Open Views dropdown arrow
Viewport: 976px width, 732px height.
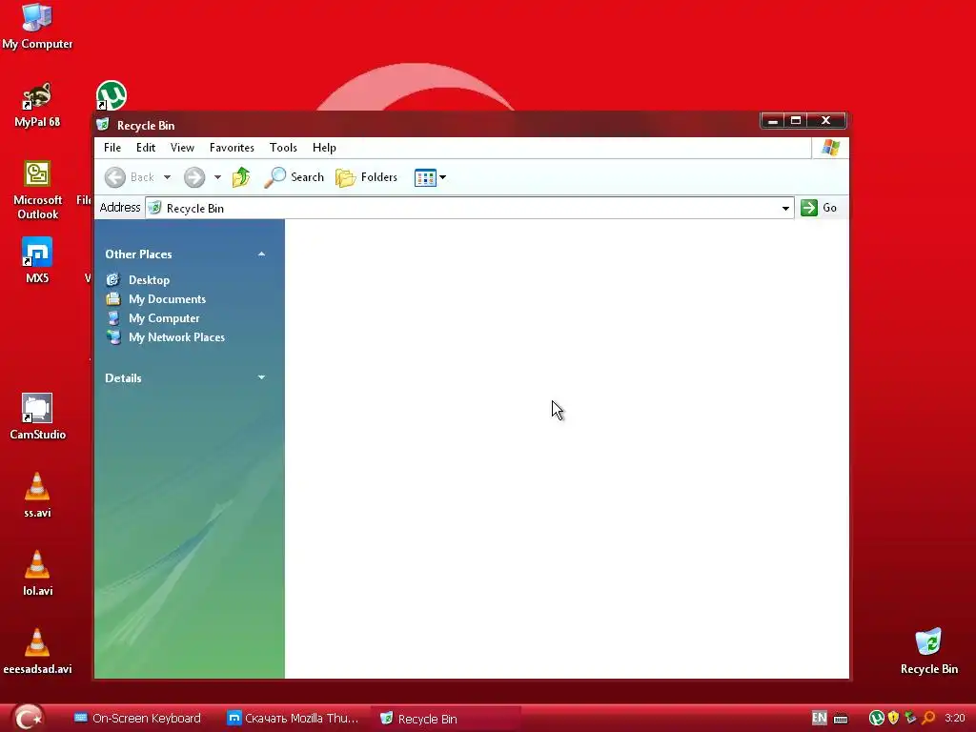click(x=442, y=177)
